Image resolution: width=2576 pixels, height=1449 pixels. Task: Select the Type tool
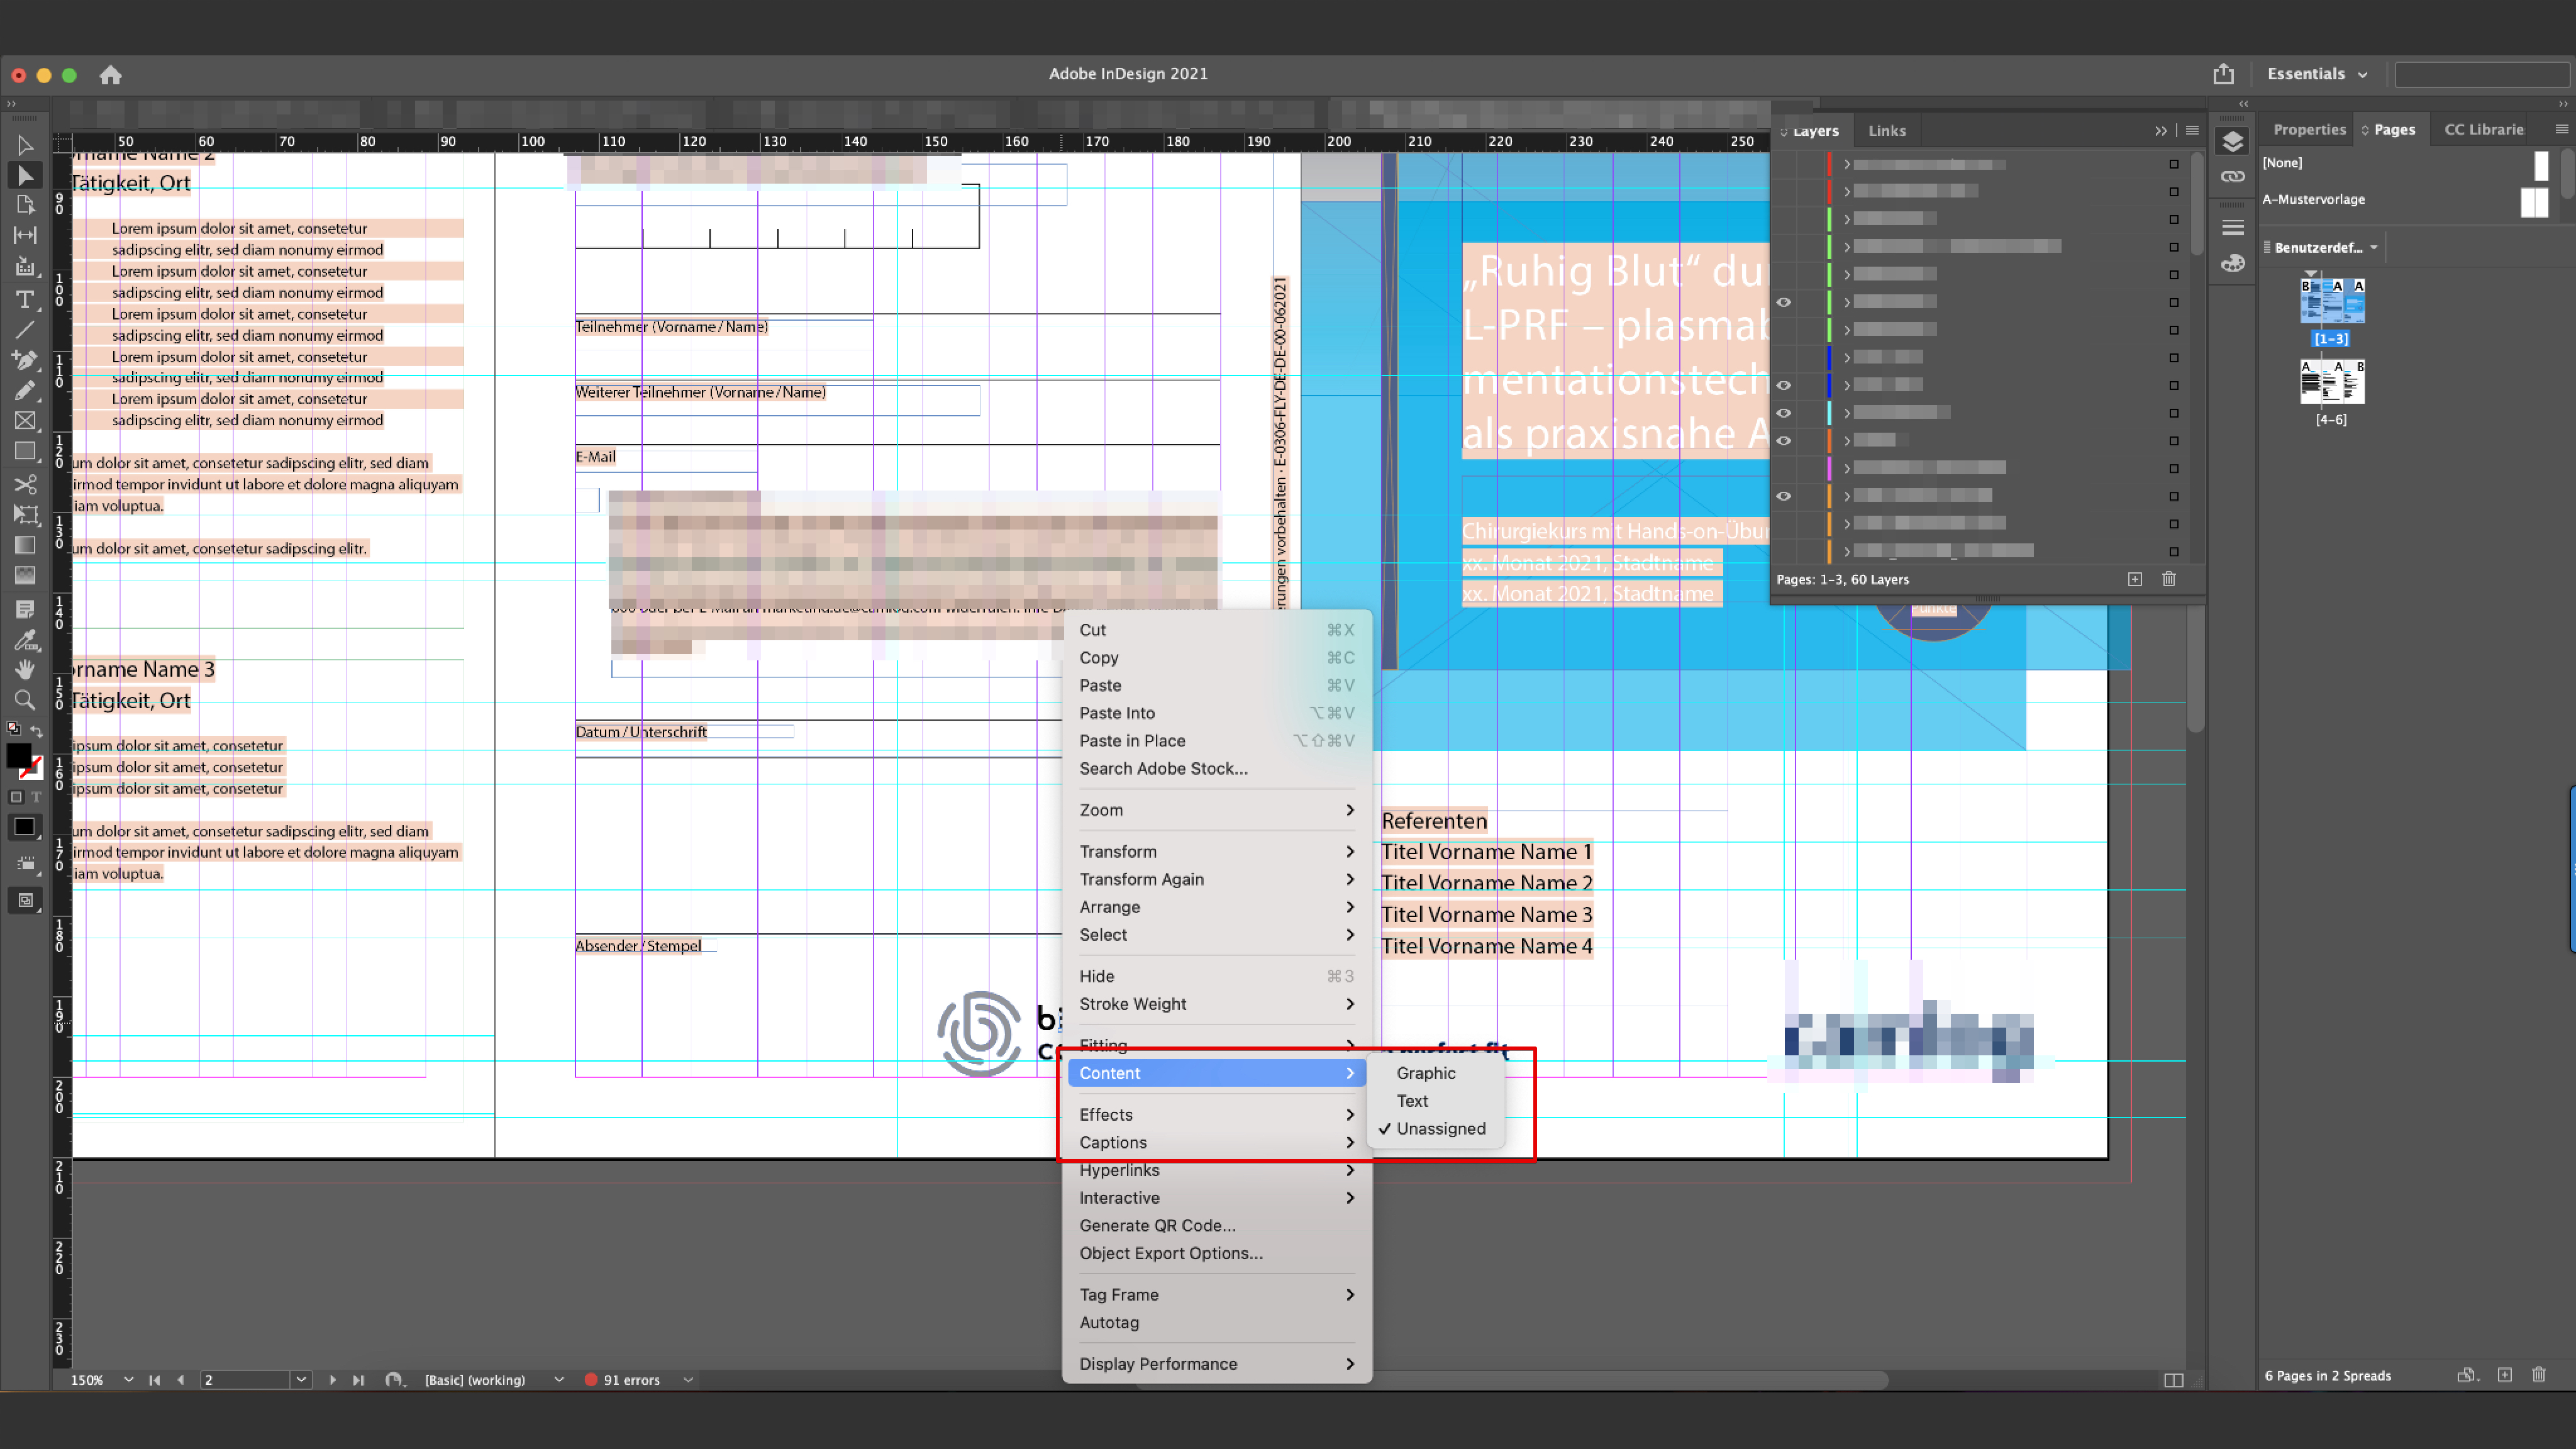(25, 300)
